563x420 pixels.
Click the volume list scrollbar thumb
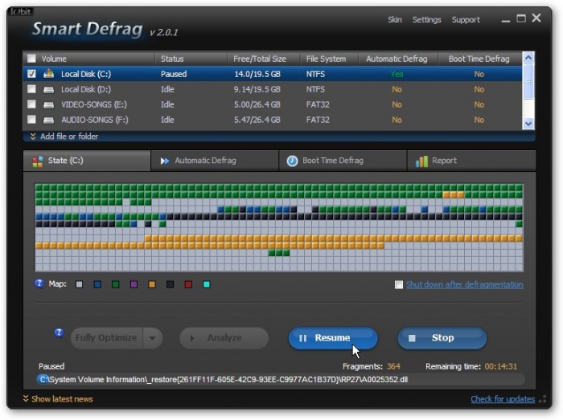(x=528, y=82)
